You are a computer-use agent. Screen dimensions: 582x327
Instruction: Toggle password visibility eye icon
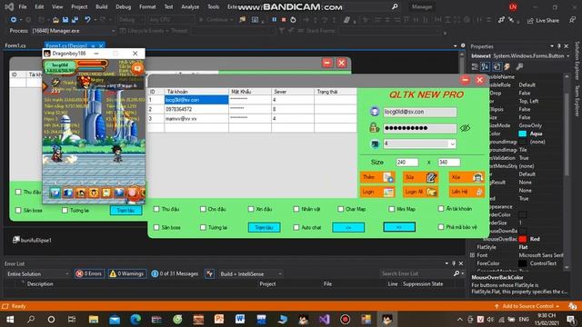[x=465, y=128]
